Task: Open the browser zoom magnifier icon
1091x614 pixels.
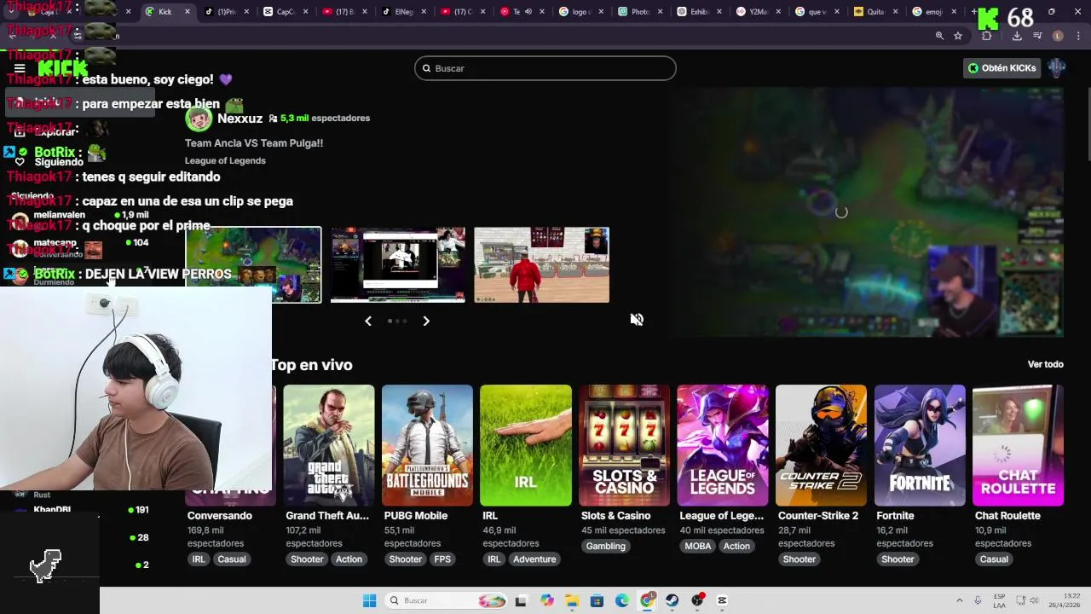Action: tap(939, 36)
